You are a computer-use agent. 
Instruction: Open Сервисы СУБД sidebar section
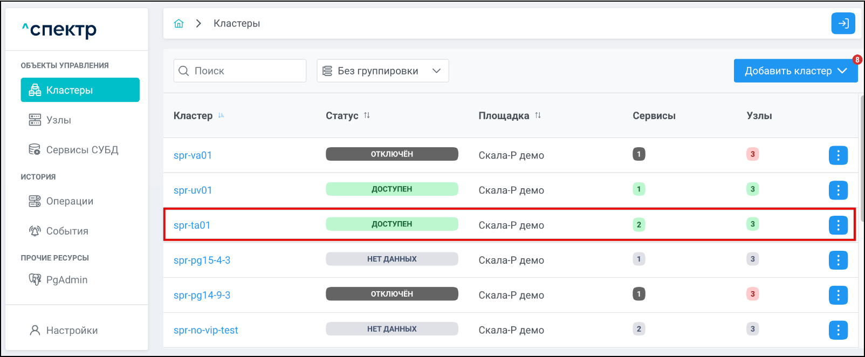[81, 150]
